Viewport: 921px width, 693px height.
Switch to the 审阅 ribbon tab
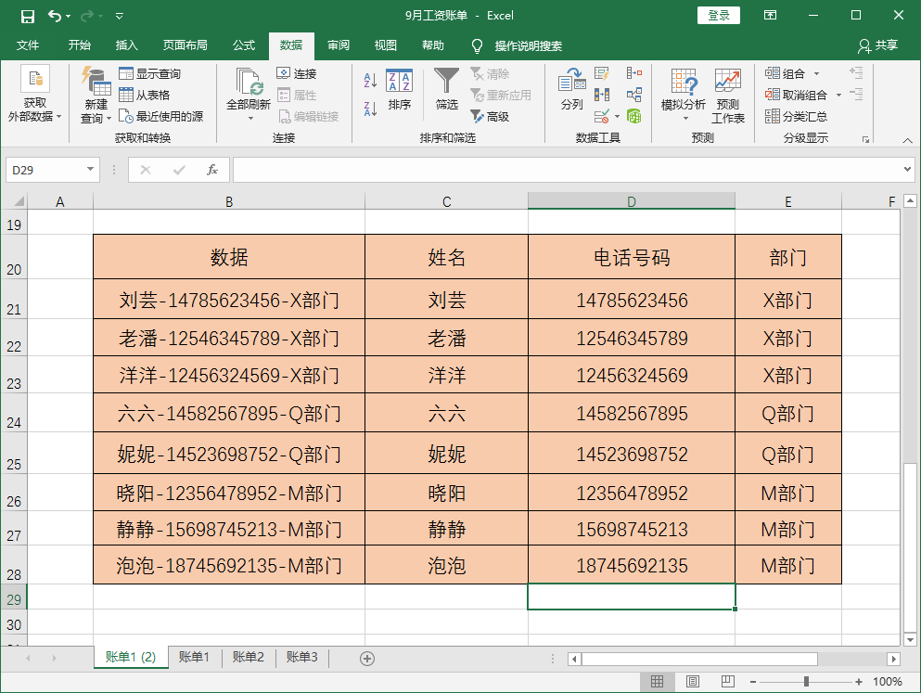pos(339,45)
